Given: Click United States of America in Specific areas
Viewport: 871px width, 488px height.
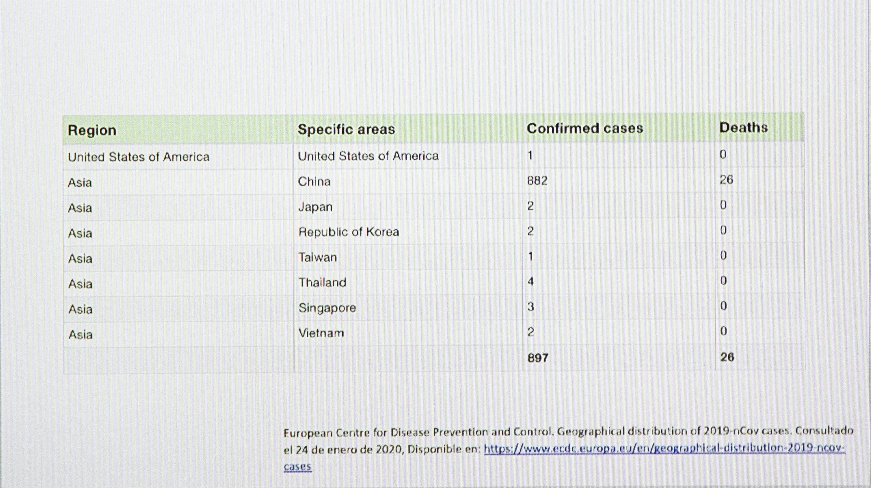Looking at the screenshot, I should pos(368,156).
